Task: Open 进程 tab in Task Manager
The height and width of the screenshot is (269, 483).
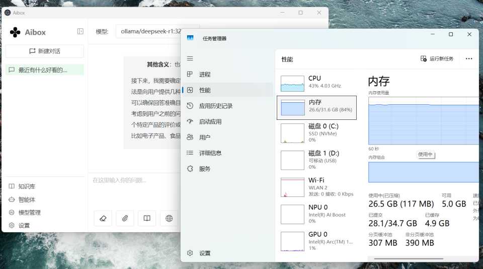Action: coord(227,75)
